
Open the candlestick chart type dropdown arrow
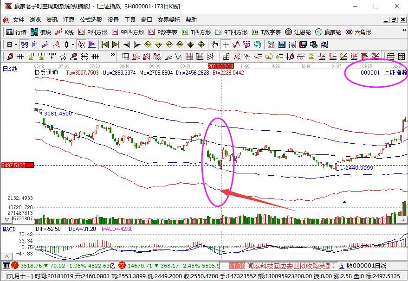click(73, 45)
